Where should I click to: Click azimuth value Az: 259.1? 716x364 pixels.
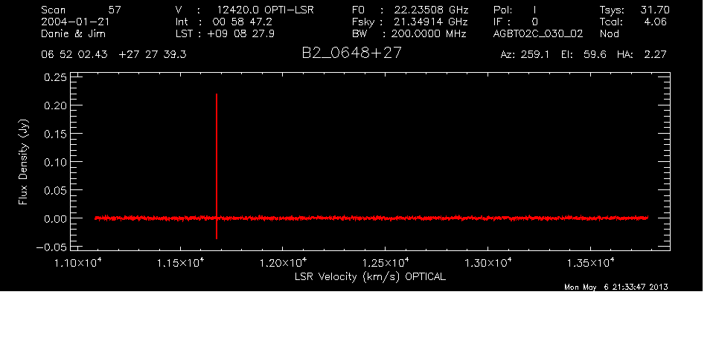tap(525, 55)
